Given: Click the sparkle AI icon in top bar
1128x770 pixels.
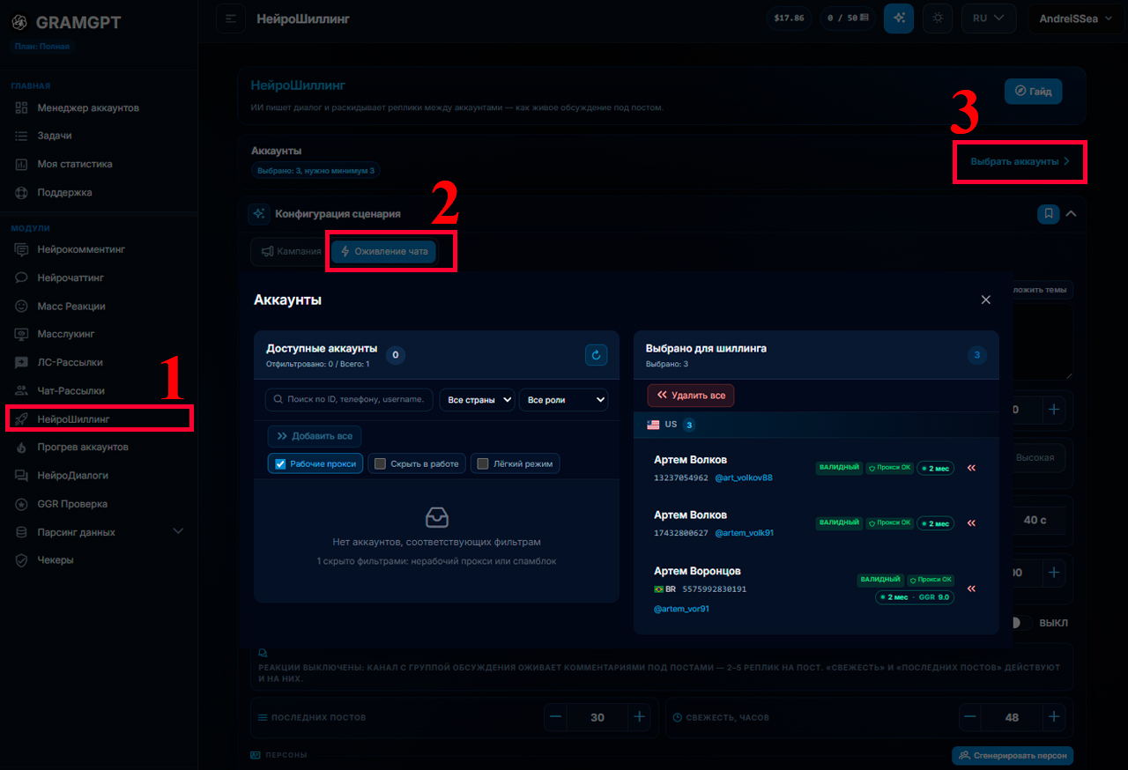Looking at the screenshot, I should (x=899, y=19).
